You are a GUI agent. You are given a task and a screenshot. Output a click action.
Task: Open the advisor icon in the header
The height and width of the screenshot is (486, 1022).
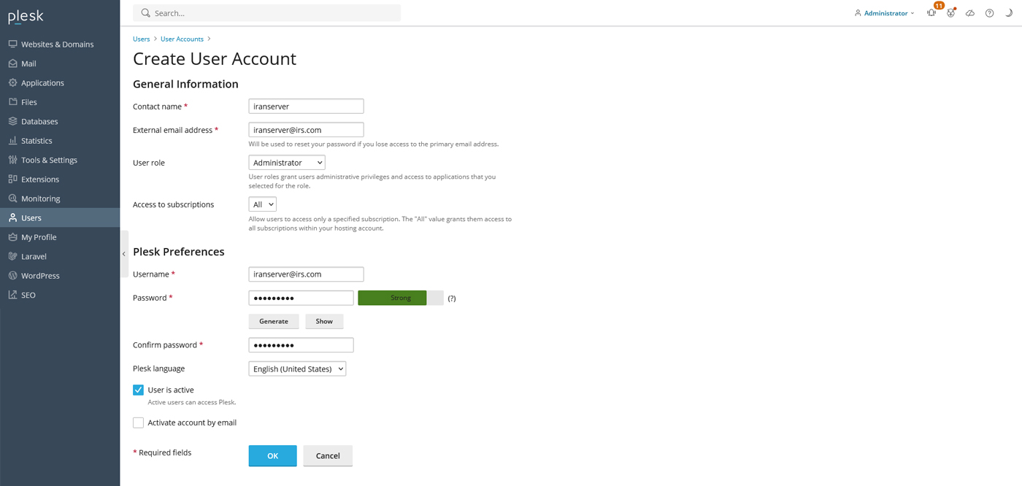pyautogui.click(x=950, y=13)
